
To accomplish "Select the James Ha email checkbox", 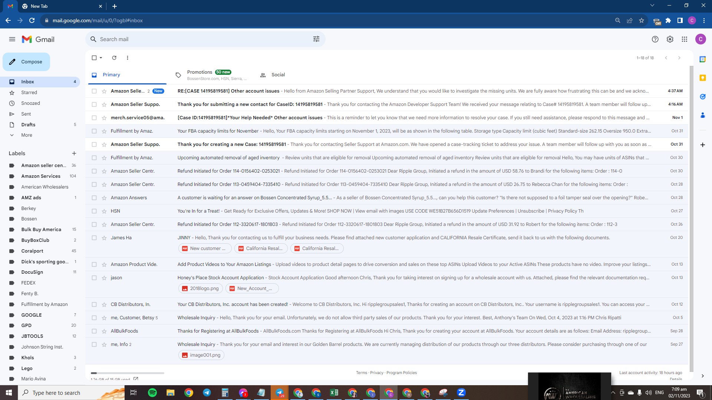I will pos(94,238).
